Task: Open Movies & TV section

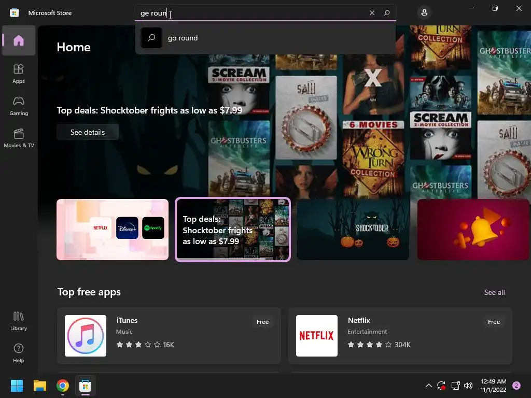Action: pos(19,138)
